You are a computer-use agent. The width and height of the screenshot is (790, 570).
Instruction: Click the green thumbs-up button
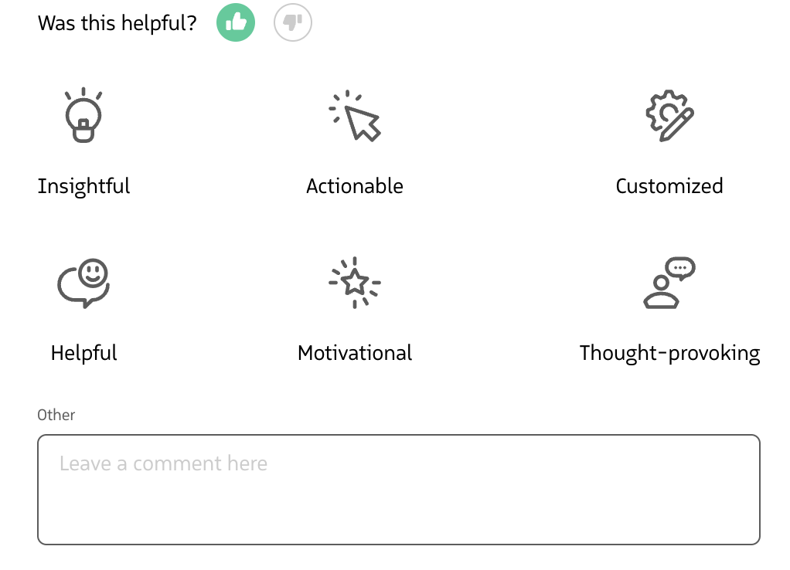[x=236, y=22]
